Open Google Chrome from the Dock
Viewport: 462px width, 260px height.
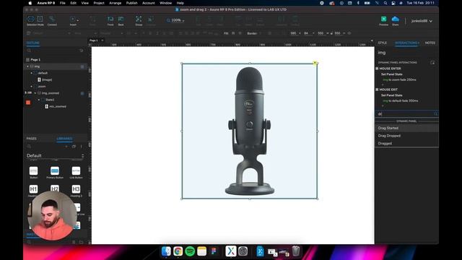(x=178, y=251)
